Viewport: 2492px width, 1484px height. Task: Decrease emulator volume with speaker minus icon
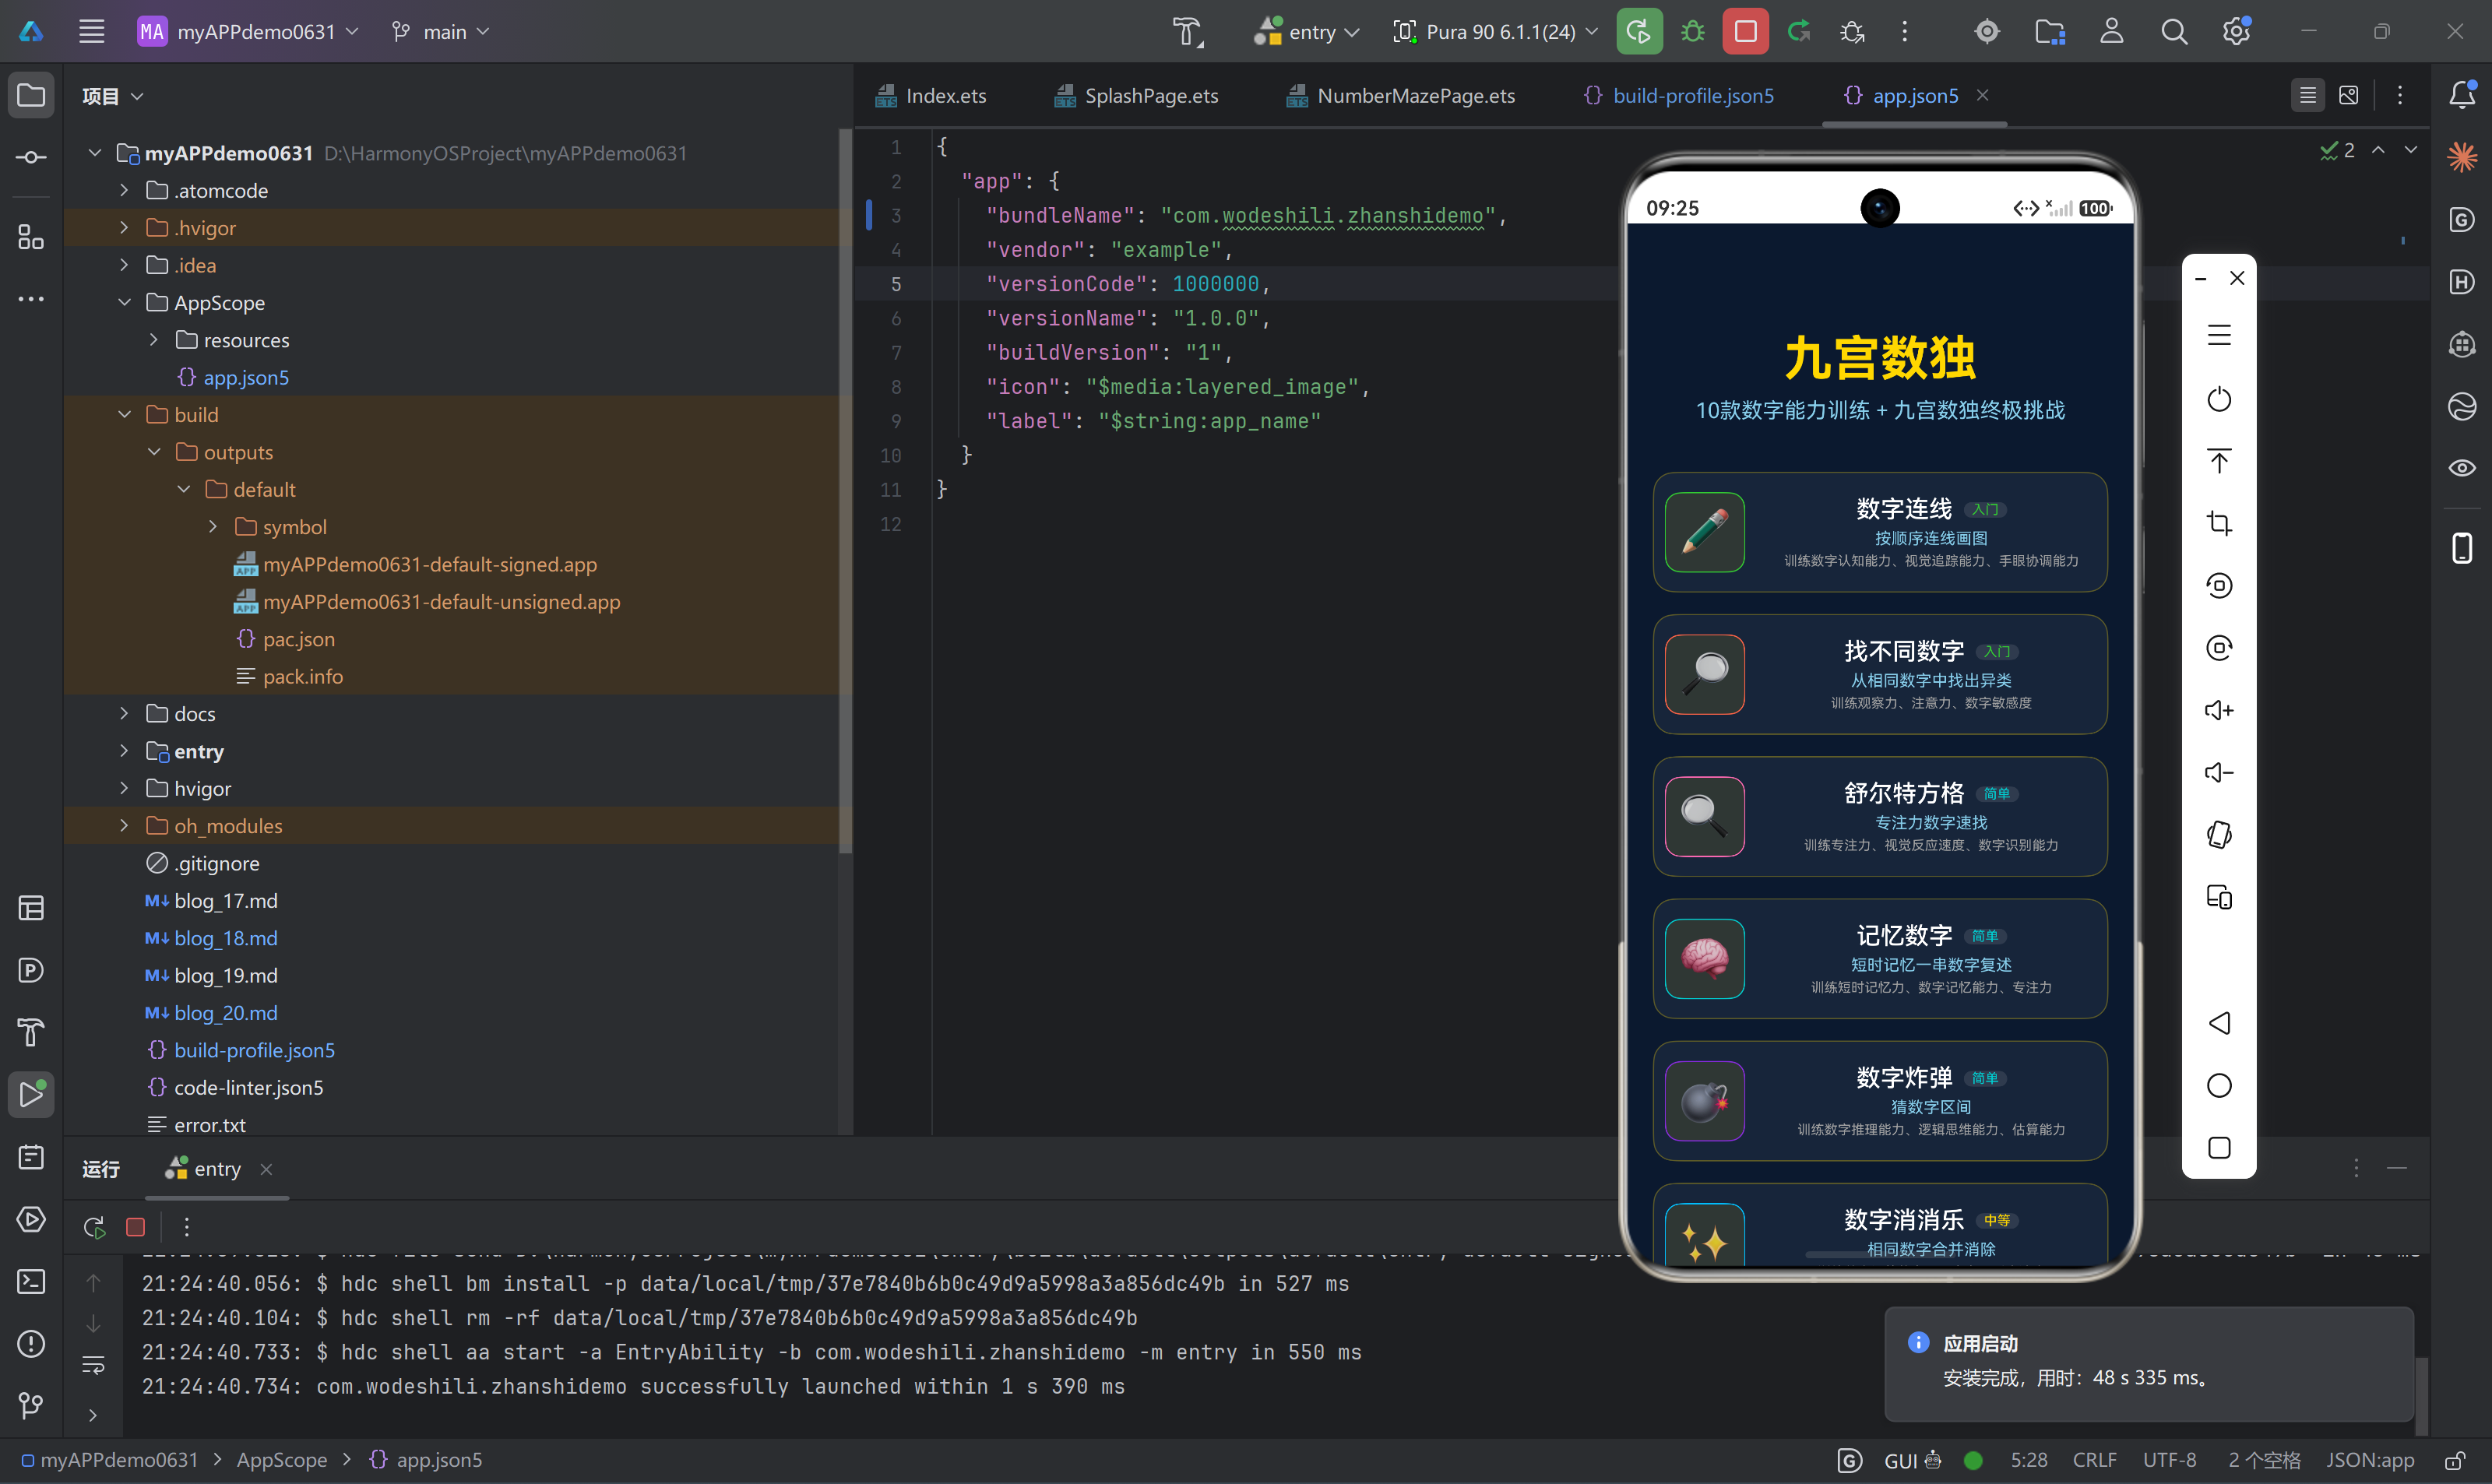2218,772
